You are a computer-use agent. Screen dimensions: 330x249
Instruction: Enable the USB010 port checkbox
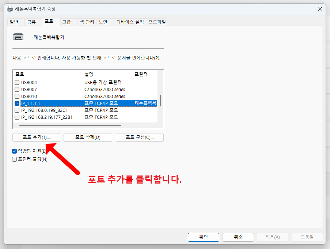tap(17, 96)
